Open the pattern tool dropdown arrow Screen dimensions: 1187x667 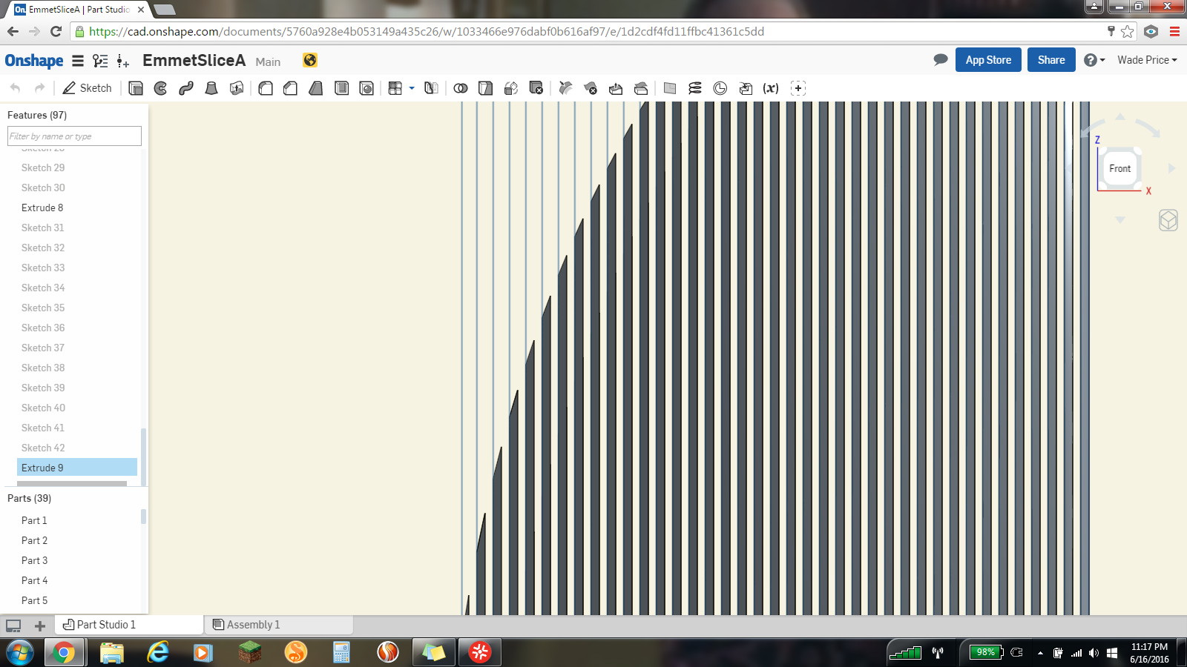(x=412, y=88)
